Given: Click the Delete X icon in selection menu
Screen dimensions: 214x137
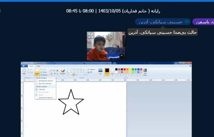Looking at the screenshot, I should tap(36, 95).
